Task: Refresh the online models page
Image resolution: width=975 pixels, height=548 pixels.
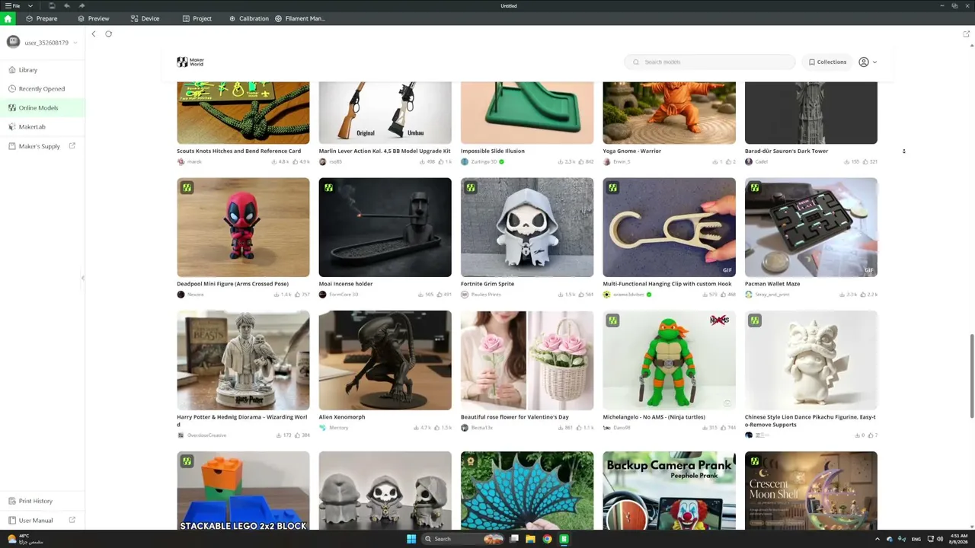Action: tap(109, 33)
